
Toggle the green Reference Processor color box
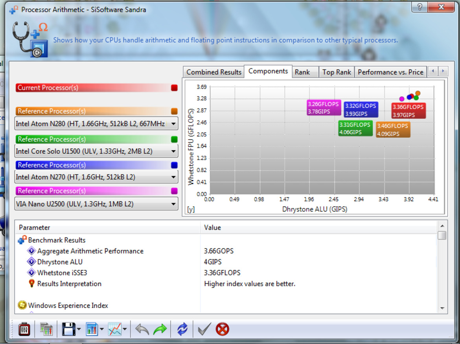tap(174, 139)
